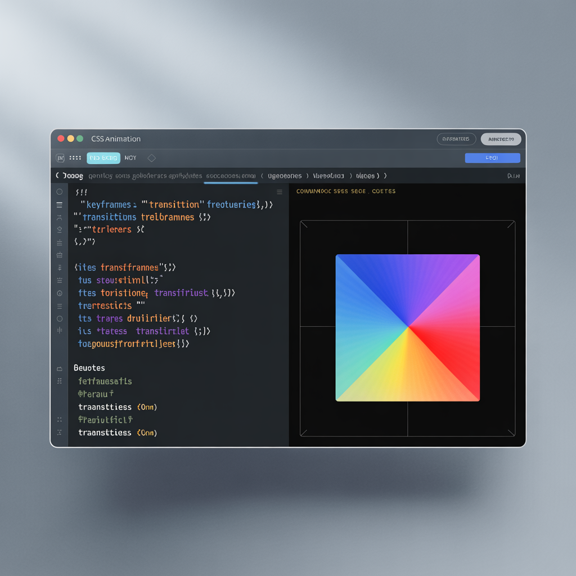Click the circle icon atop the left sidebar

click(x=59, y=192)
